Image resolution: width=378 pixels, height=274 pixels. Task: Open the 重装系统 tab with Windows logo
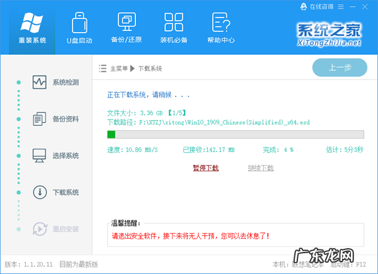[32, 30]
